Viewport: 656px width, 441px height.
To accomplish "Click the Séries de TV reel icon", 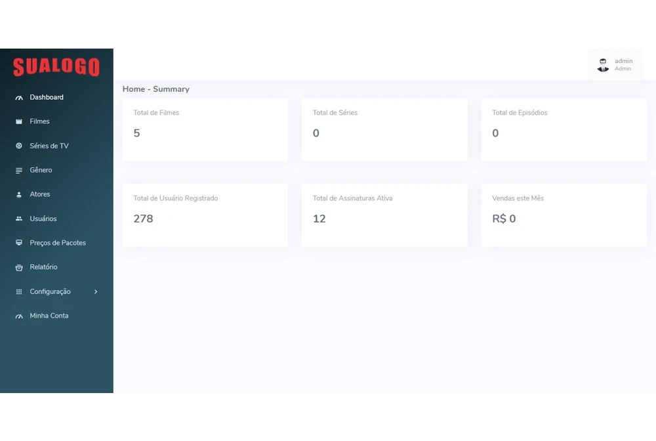I will point(19,146).
